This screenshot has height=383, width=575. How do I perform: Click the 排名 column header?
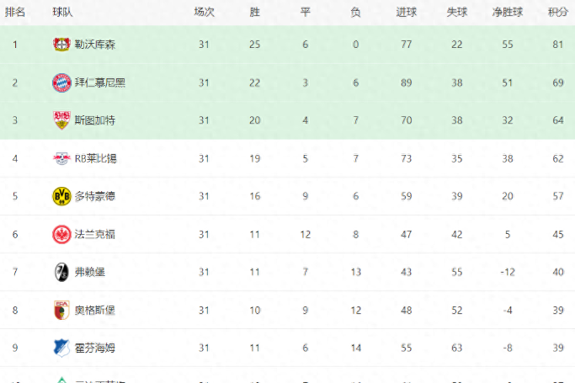pos(15,12)
